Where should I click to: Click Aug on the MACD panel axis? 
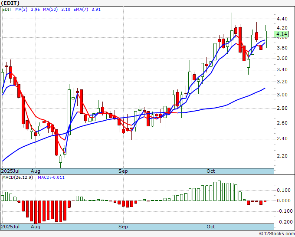pos(36,227)
